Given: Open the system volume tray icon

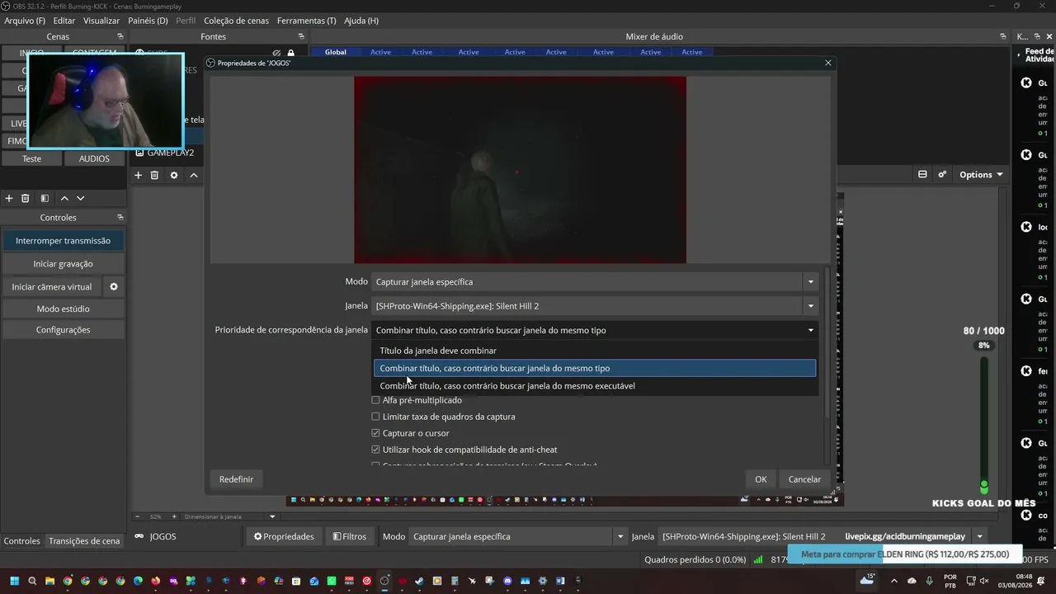Looking at the screenshot, I should (983, 581).
